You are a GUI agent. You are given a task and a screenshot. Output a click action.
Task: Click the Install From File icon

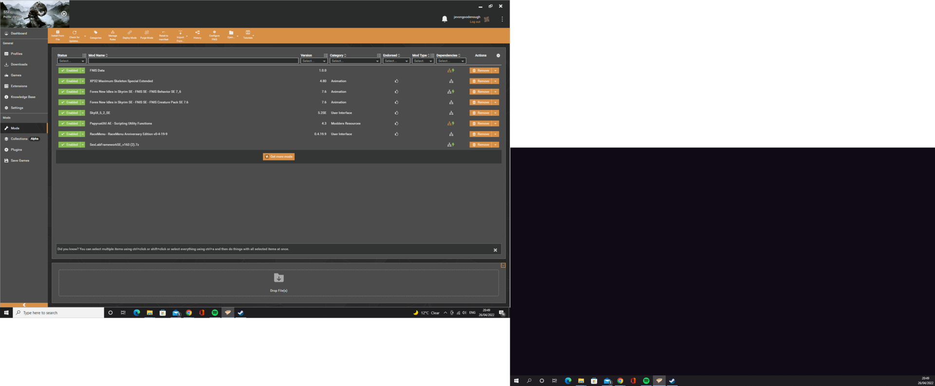(x=57, y=35)
